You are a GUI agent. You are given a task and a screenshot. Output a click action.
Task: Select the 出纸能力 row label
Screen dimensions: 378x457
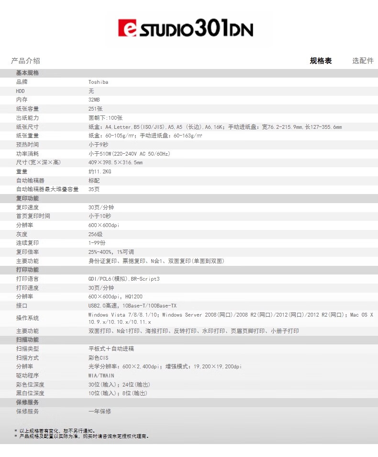point(27,118)
